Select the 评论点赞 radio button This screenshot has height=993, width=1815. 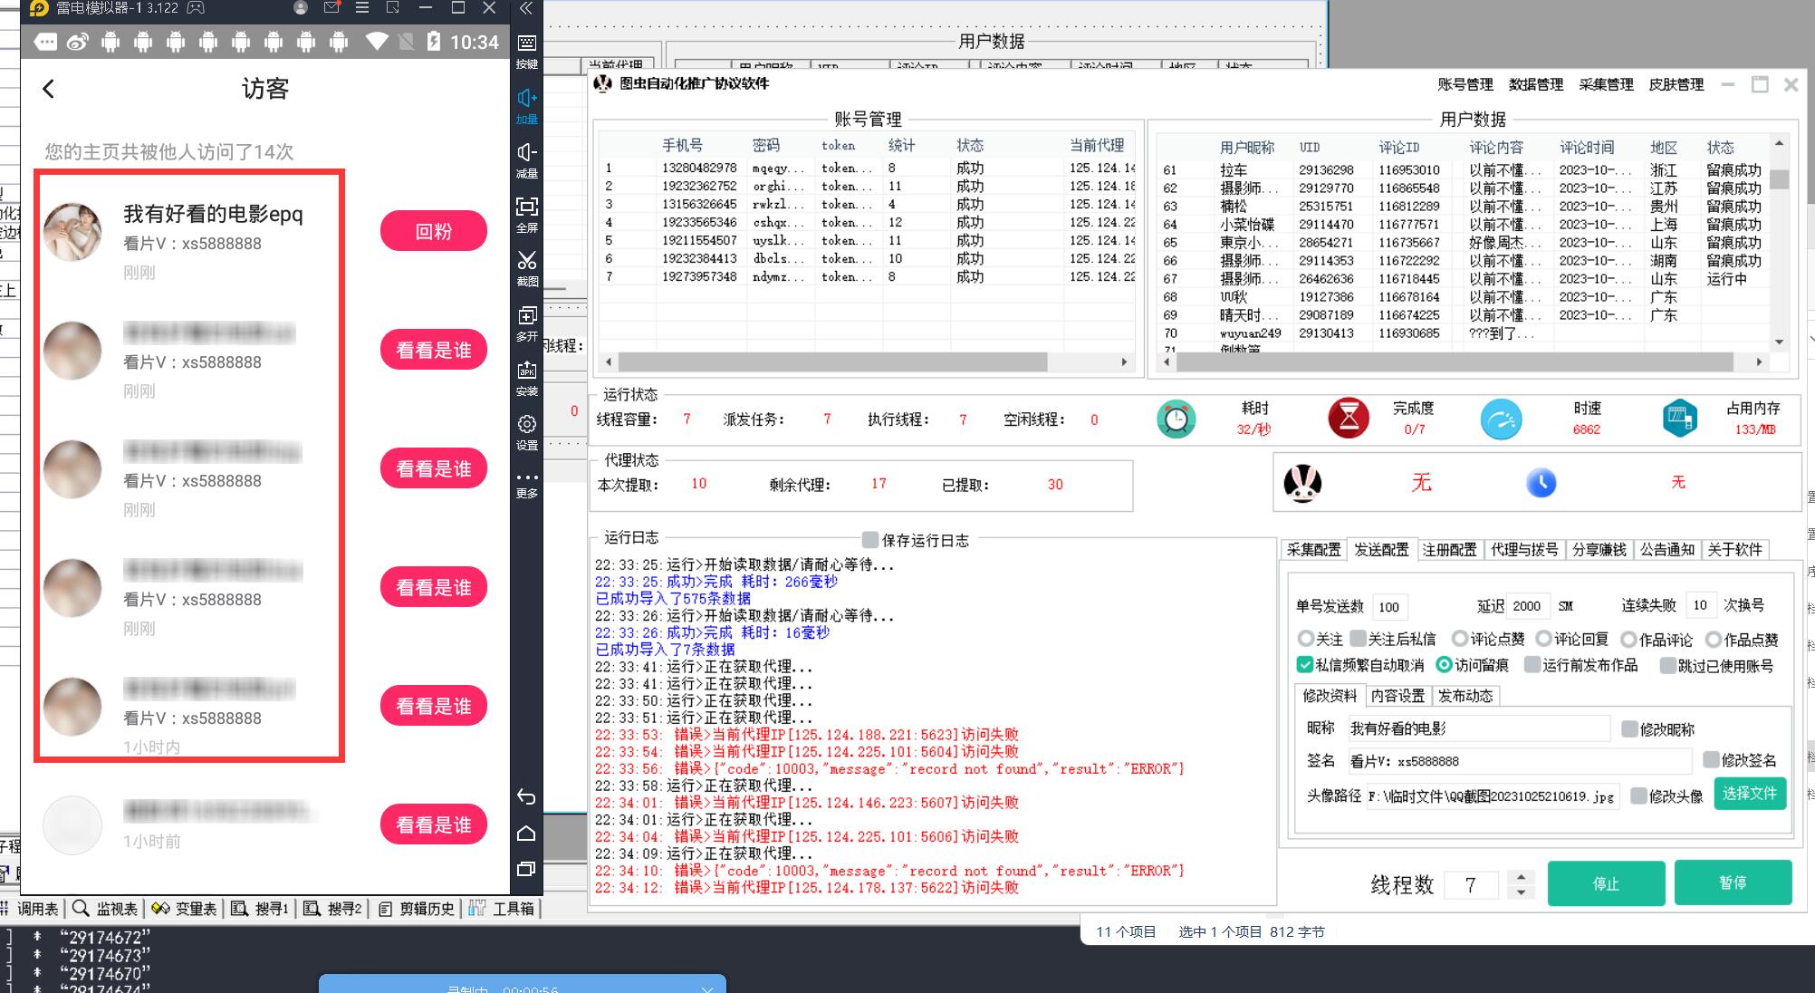(x=1459, y=639)
